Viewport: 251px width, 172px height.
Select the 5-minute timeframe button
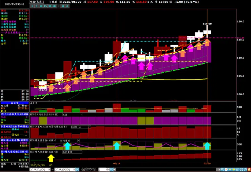pyautogui.click(x=37, y=6)
